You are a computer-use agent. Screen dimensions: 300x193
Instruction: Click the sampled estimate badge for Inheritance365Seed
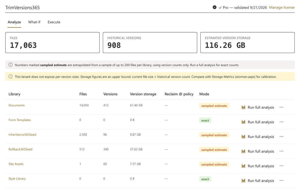click(x=214, y=135)
